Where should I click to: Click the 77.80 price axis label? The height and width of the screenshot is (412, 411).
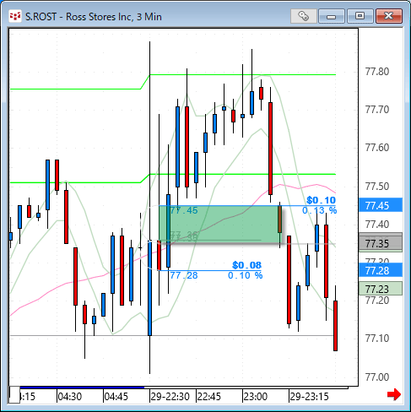[377, 72]
